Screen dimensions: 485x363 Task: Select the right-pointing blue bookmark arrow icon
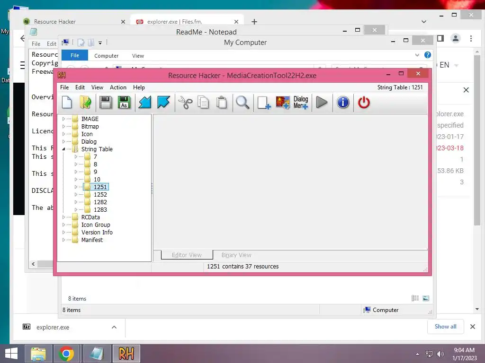[163, 103]
